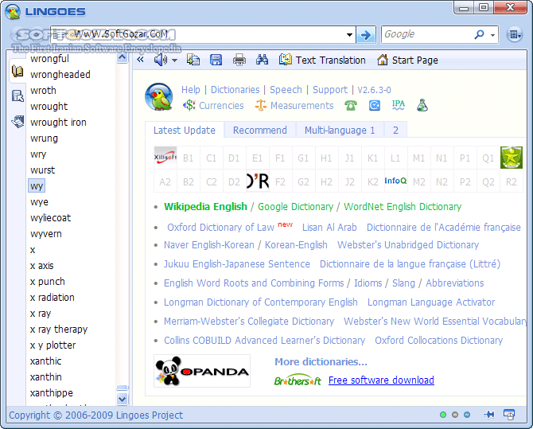This screenshot has width=533, height=429.
Task: Click the pin icon in status bar
Action: tap(488, 415)
